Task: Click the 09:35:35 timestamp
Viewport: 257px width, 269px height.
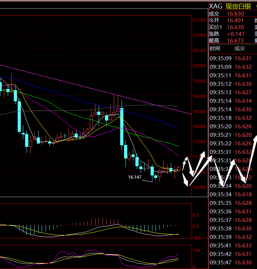Action: (220, 203)
